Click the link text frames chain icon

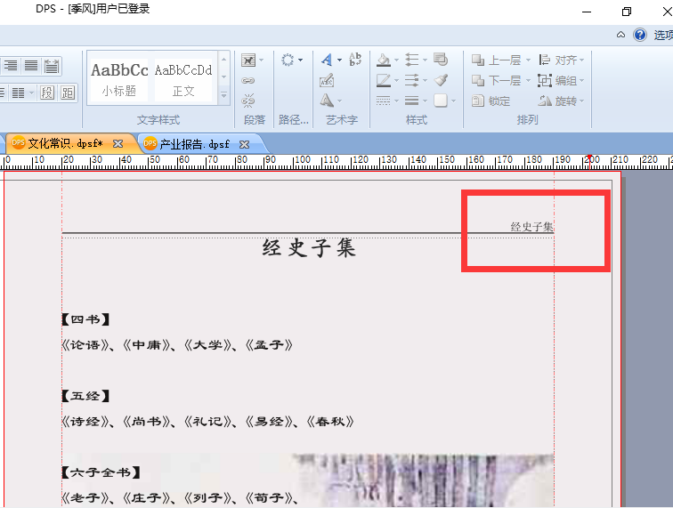248,81
